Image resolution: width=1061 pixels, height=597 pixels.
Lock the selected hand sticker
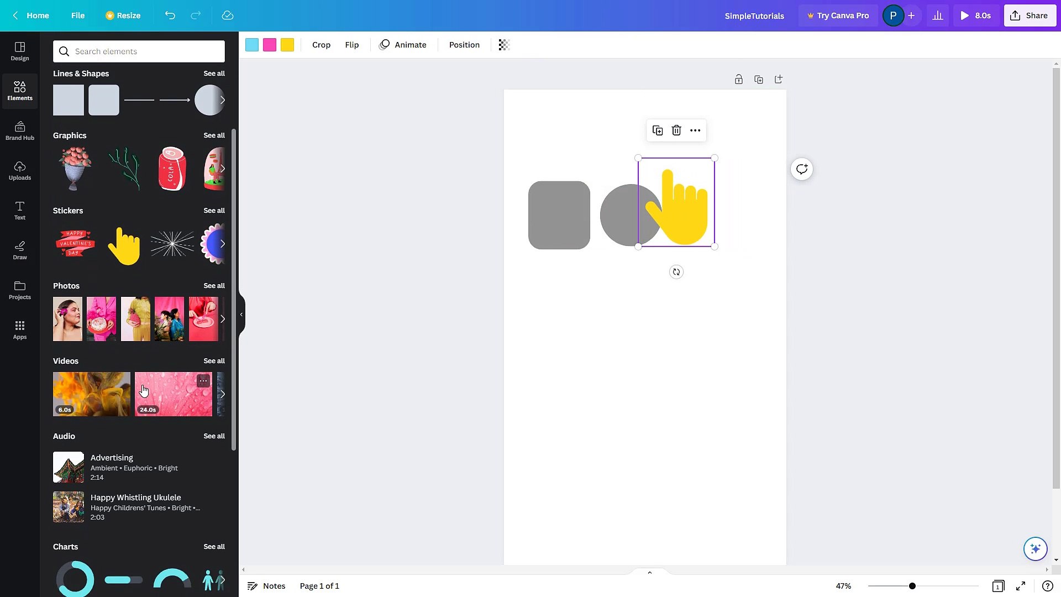(x=738, y=79)
